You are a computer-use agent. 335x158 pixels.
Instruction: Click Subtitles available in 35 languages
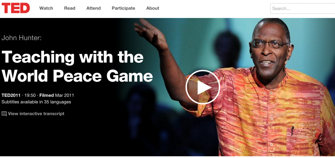click(36, 102)
